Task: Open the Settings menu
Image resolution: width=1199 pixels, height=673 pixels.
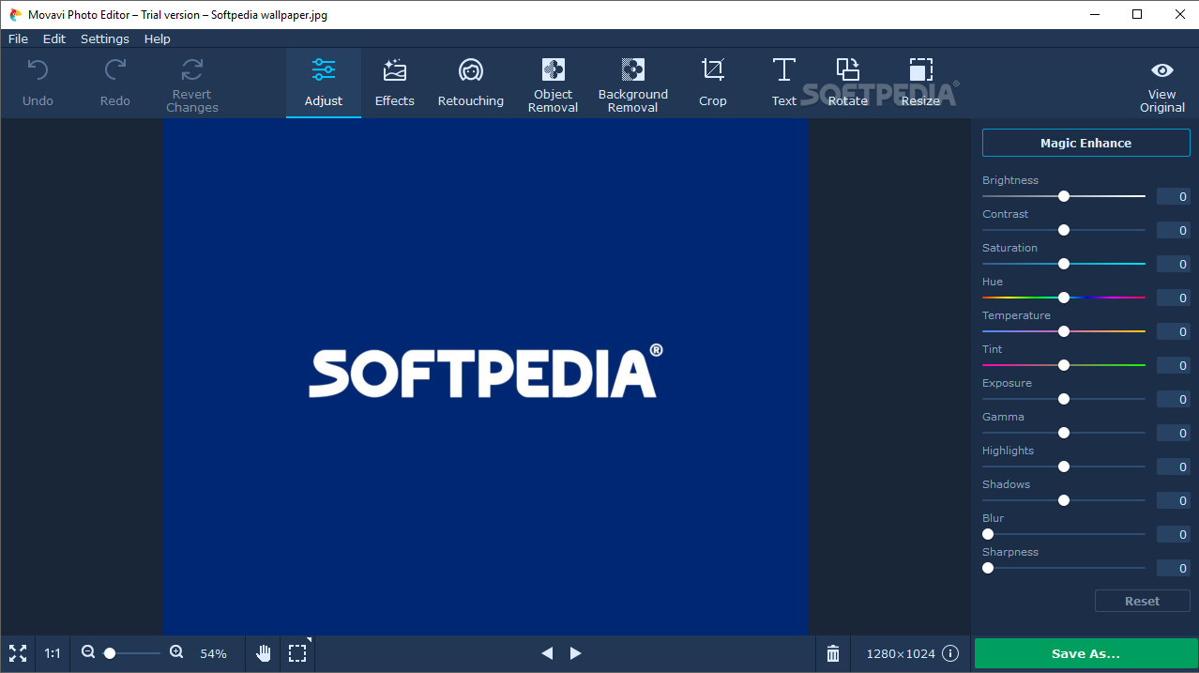Action: [x=105, y=38]
